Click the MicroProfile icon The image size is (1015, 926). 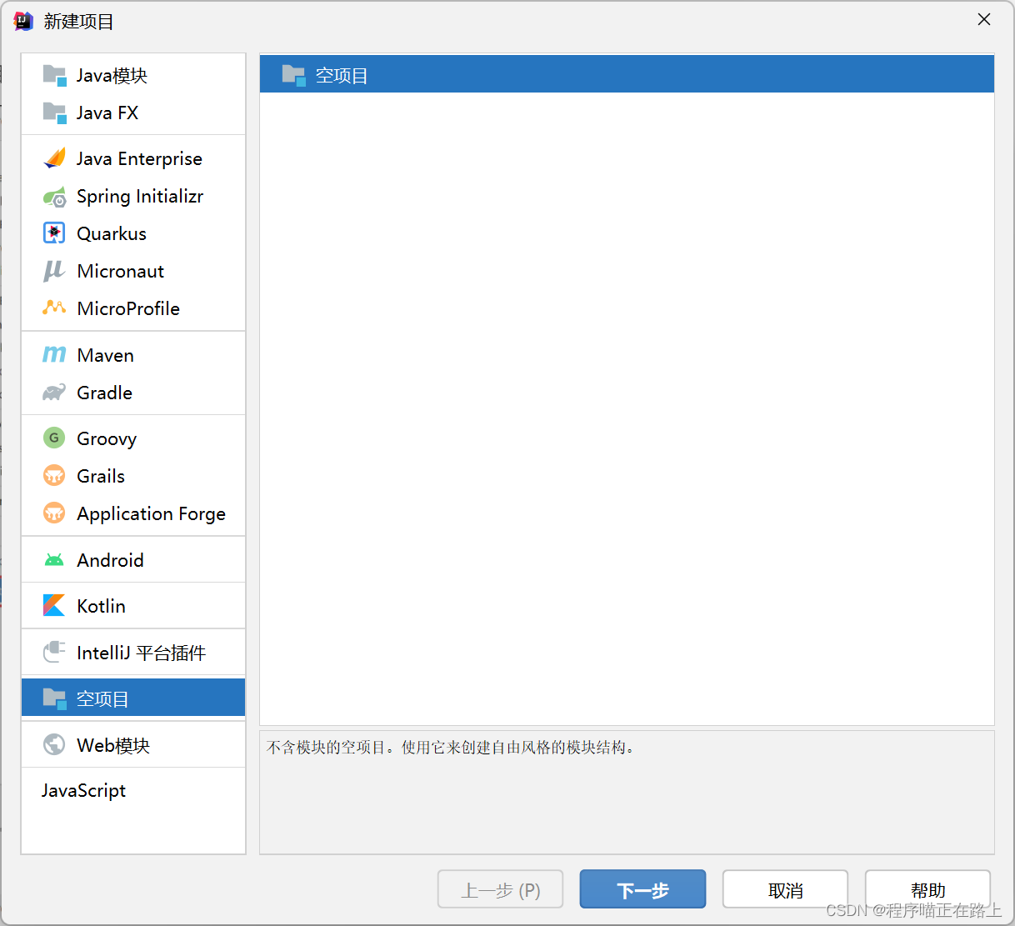54,308
